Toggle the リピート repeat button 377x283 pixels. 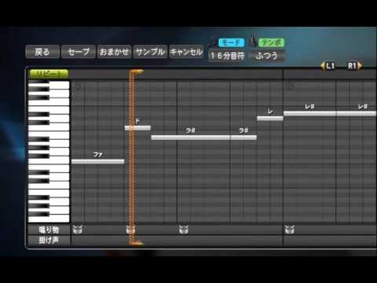(49, 74)
